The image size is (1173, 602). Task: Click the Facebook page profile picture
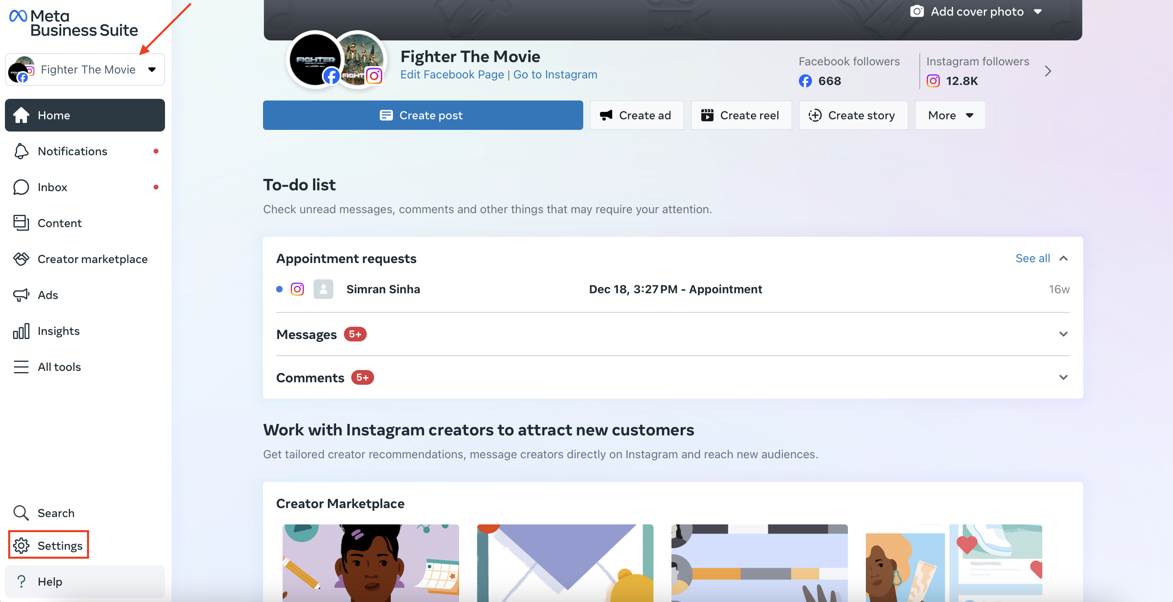315,60
